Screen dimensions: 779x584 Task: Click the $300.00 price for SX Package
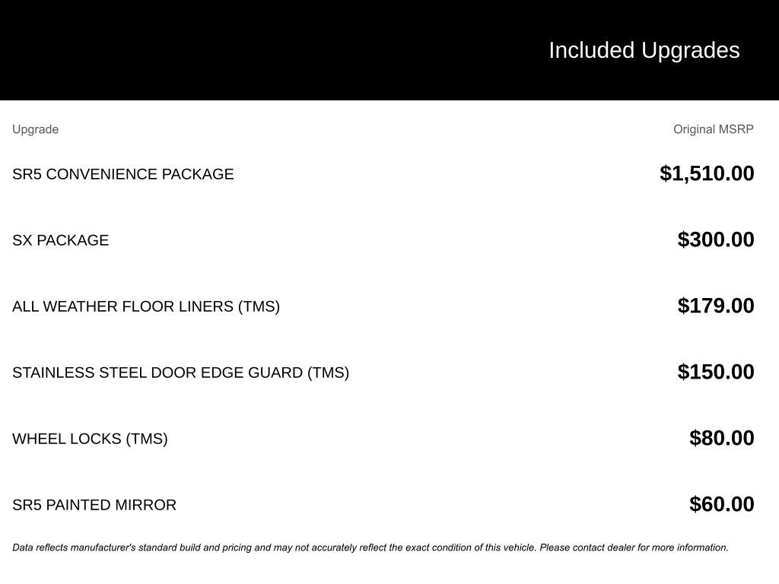pyautogui.click(x=715, y=240)
